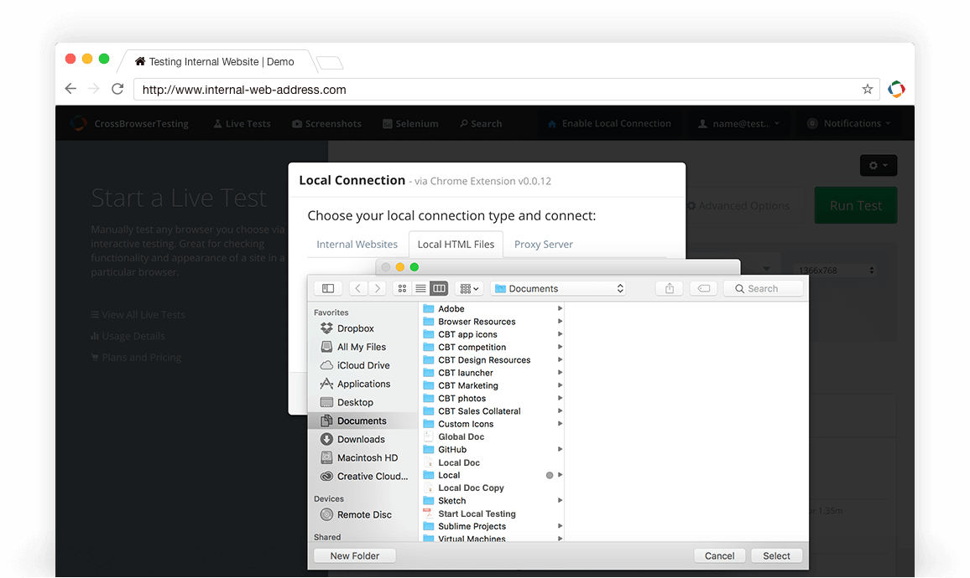The width and height of the screenshot is (970, 578).
Task: Open the Documents location dropdown
Action: [x=558, y=287]
